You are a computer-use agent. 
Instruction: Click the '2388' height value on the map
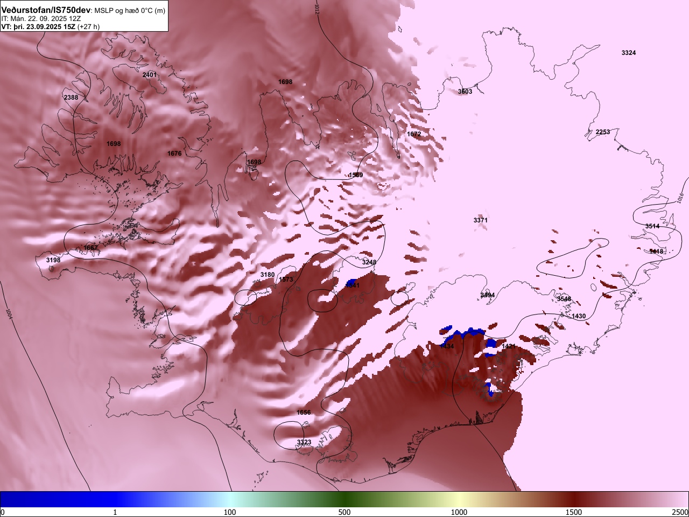click(71, 97)
